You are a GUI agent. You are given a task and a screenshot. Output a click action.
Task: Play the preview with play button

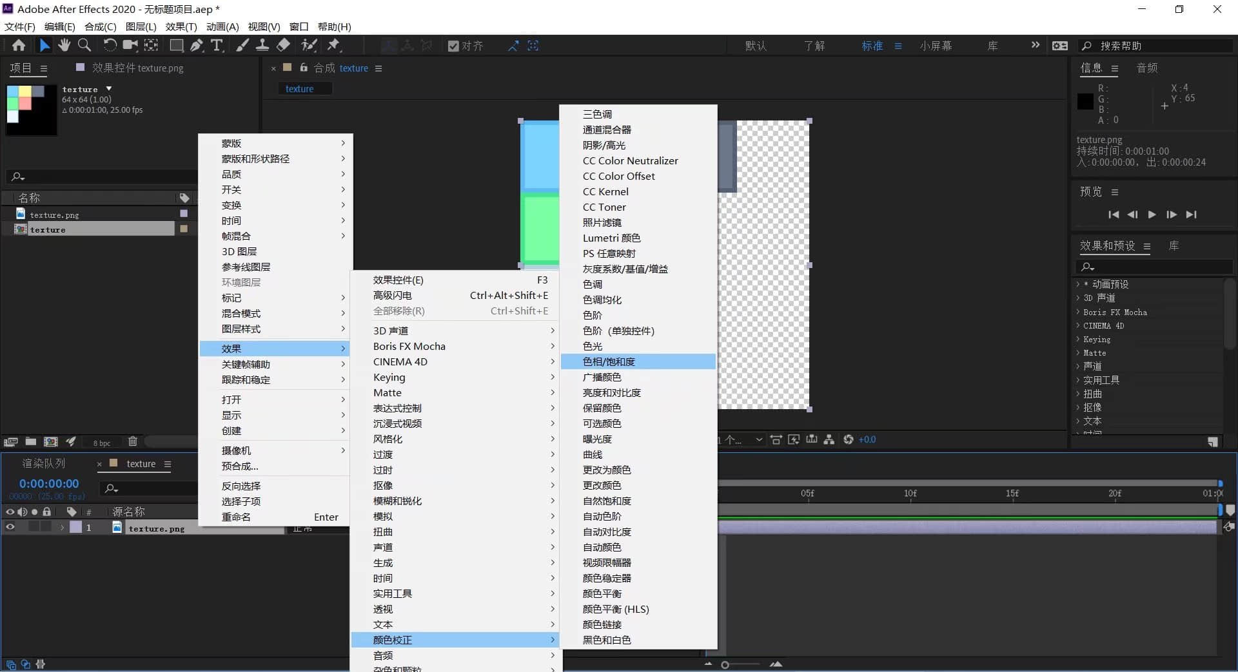1152,215
